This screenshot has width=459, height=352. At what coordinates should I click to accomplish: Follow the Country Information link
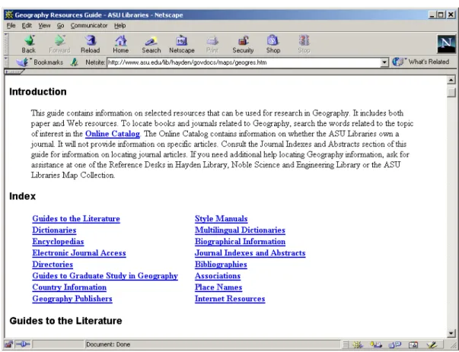pyautogui.click(x=69, y=287)
